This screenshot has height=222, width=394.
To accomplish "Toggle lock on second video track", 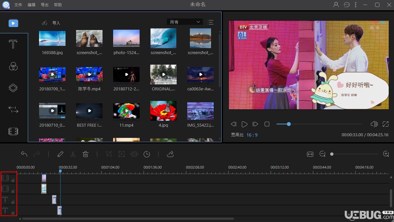I will [x=13, y=191].
